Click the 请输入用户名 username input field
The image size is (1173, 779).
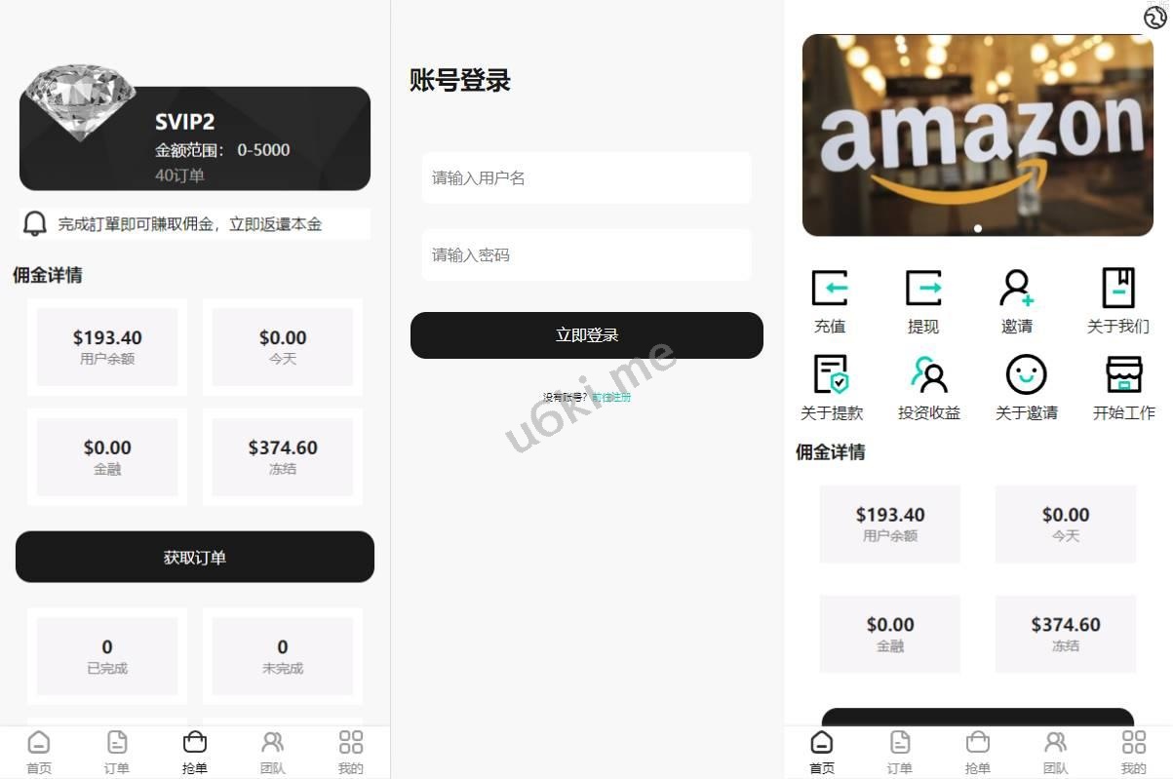pos(586,177)
